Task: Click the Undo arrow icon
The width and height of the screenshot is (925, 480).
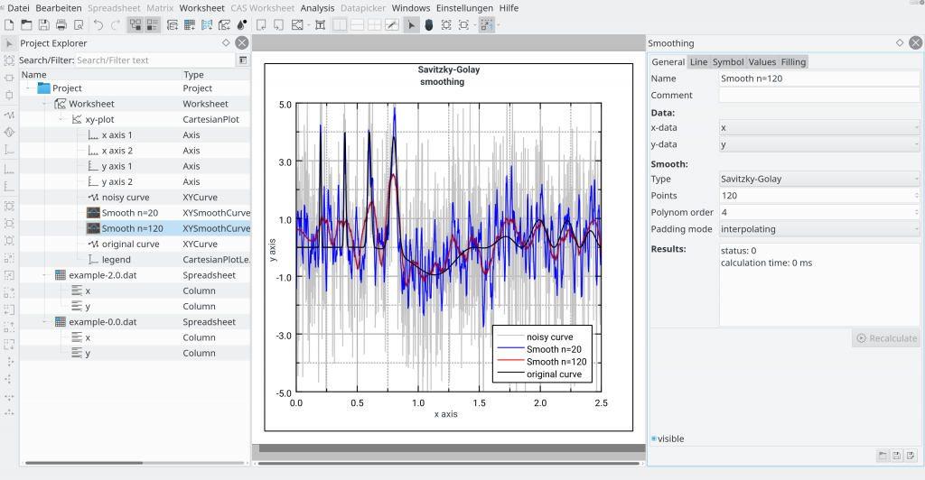Action: [98, 24]
